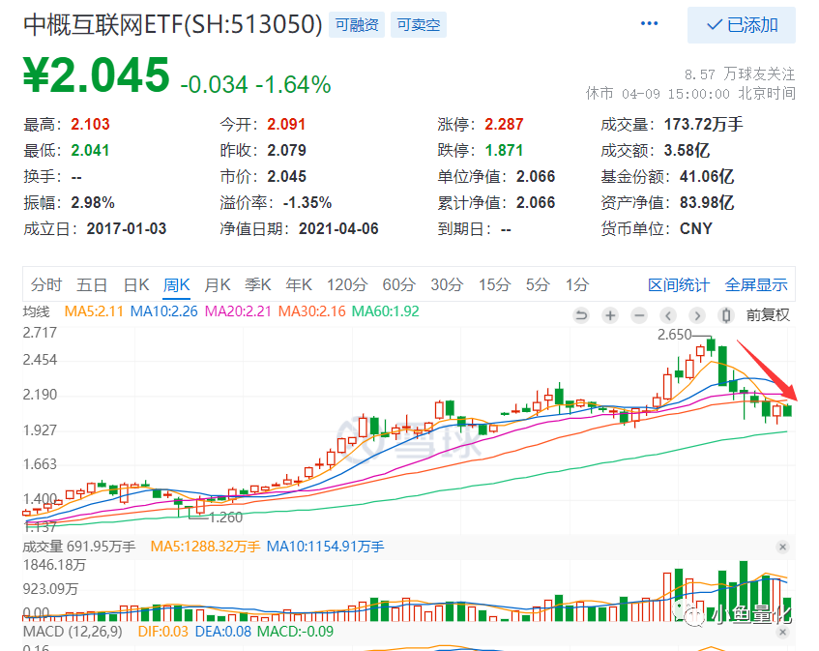Select the MA60 green legend label
The height and width of the screenshot is (651, 819).
tap(386, 311)
